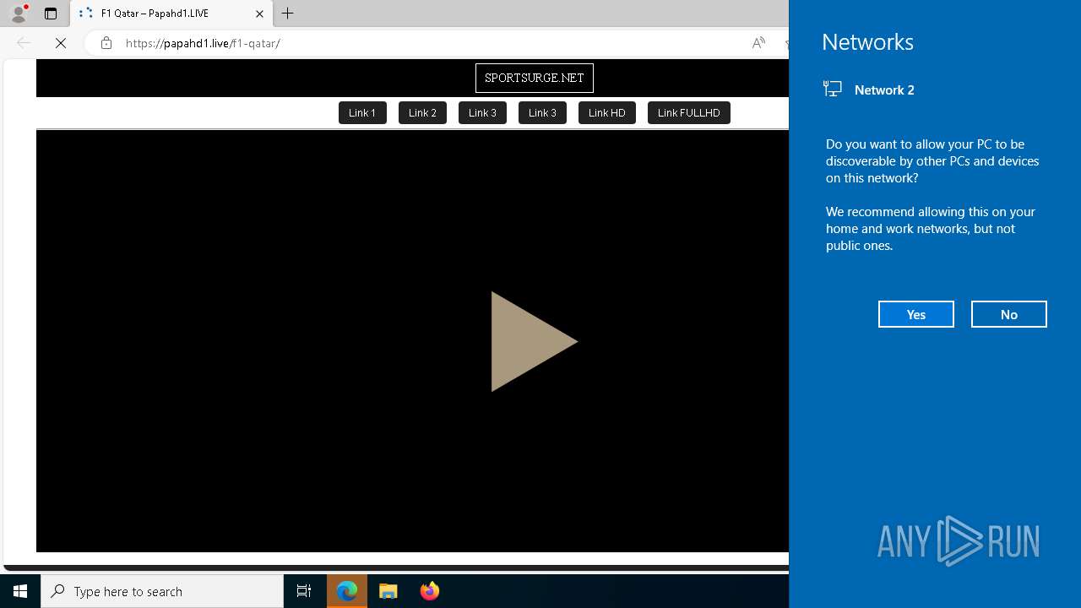The image size is (1081, 608).
Task: Click the back navigation arrow
Action: click(x=24, y=43)
